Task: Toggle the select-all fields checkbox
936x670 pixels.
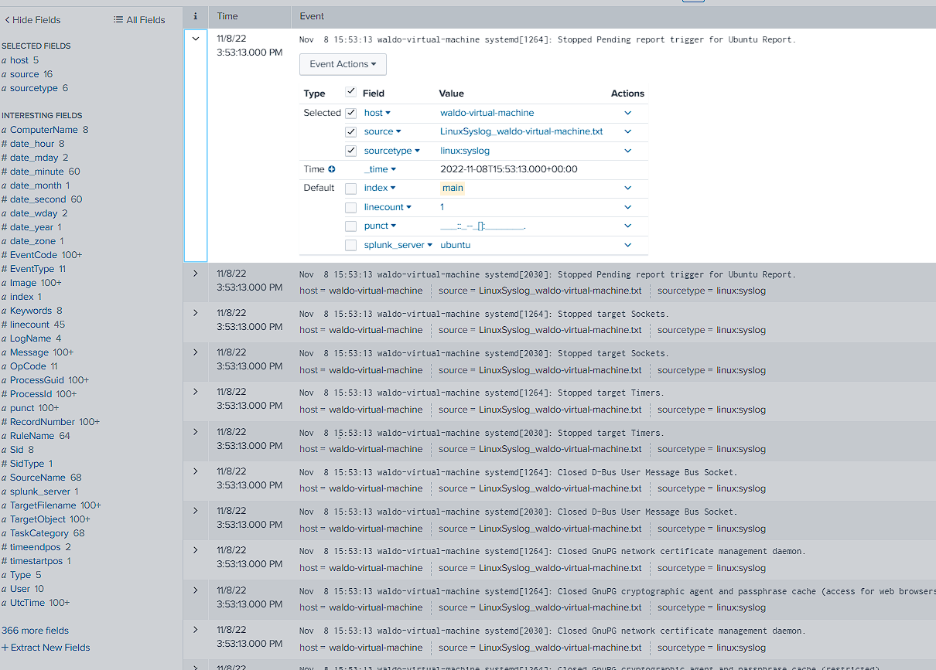Action: (x=351, y=92)
